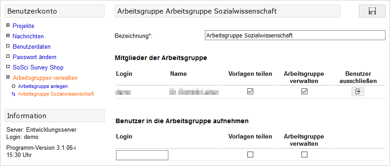Screen dimensions: 390x166
Task: Click the Benutzer ausschließen column header
Action: point(358,77)
